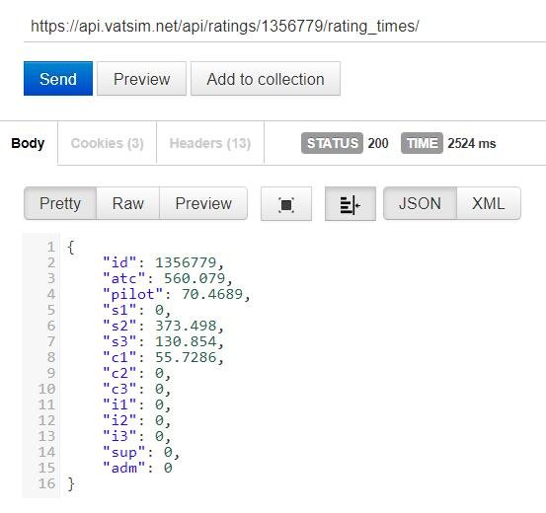Click the "pilot": 70.4689 line
The image size is (546, 513).
176,294
